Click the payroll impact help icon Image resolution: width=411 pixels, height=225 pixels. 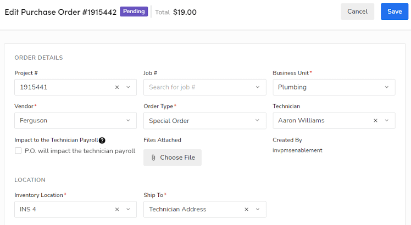[x=102, y=140]
